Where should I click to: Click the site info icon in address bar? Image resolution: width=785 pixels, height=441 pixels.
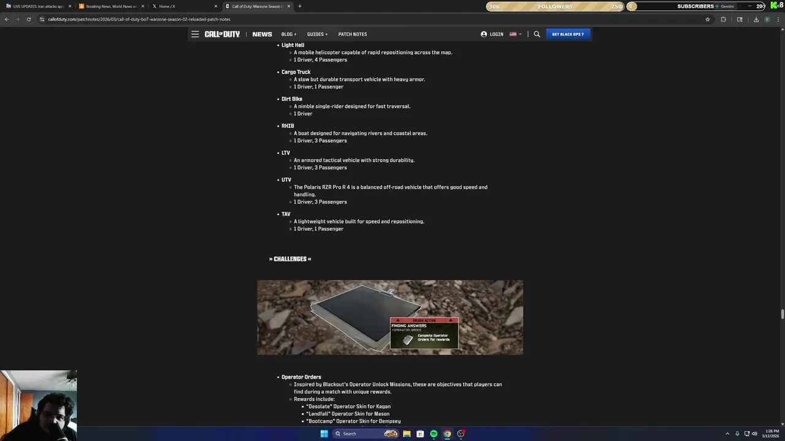click(42, 19)
